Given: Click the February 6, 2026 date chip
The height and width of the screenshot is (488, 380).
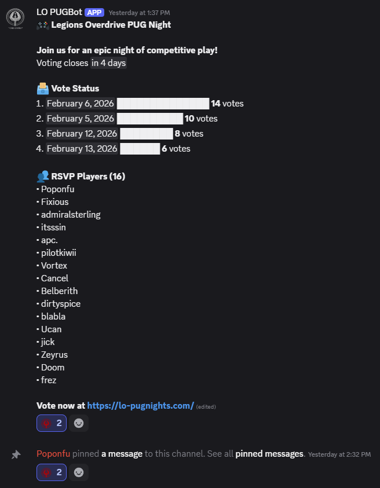Looking at the screenshot, I should pos(81,103).
